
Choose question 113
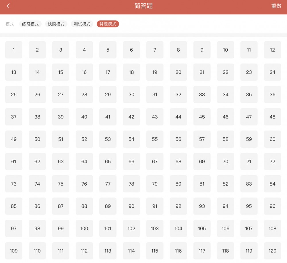(108, 251)
